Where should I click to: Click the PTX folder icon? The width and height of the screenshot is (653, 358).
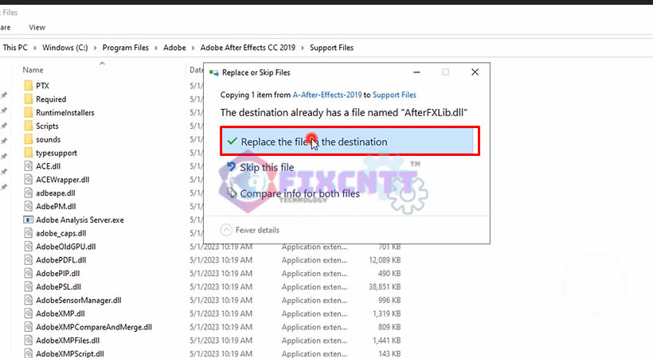coord(29,85)
